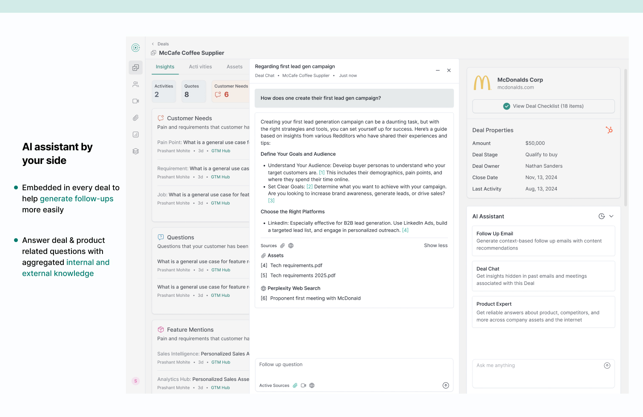Screen dimensions: 643x417
Task: Click the Customer Needs section icon
Action: (161, 118)
